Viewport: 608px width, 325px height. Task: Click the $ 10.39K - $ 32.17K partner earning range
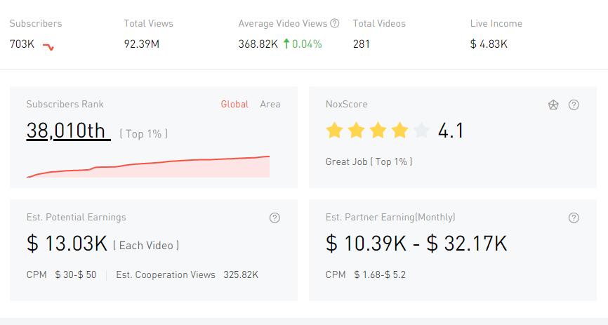pyautogui.click(x=416, y=244)
